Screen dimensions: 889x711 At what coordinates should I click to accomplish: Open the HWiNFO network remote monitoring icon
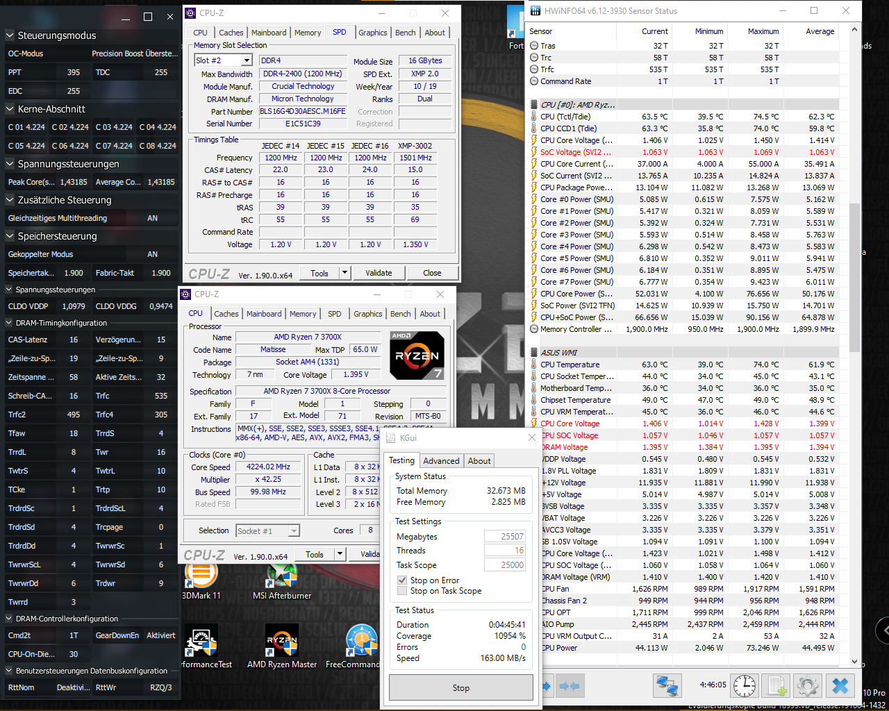click(667, 686)
